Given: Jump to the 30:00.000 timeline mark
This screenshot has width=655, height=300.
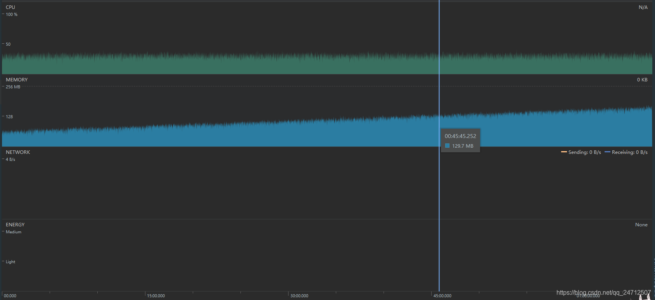Looking at the screenshot, I should pos(299,296).
